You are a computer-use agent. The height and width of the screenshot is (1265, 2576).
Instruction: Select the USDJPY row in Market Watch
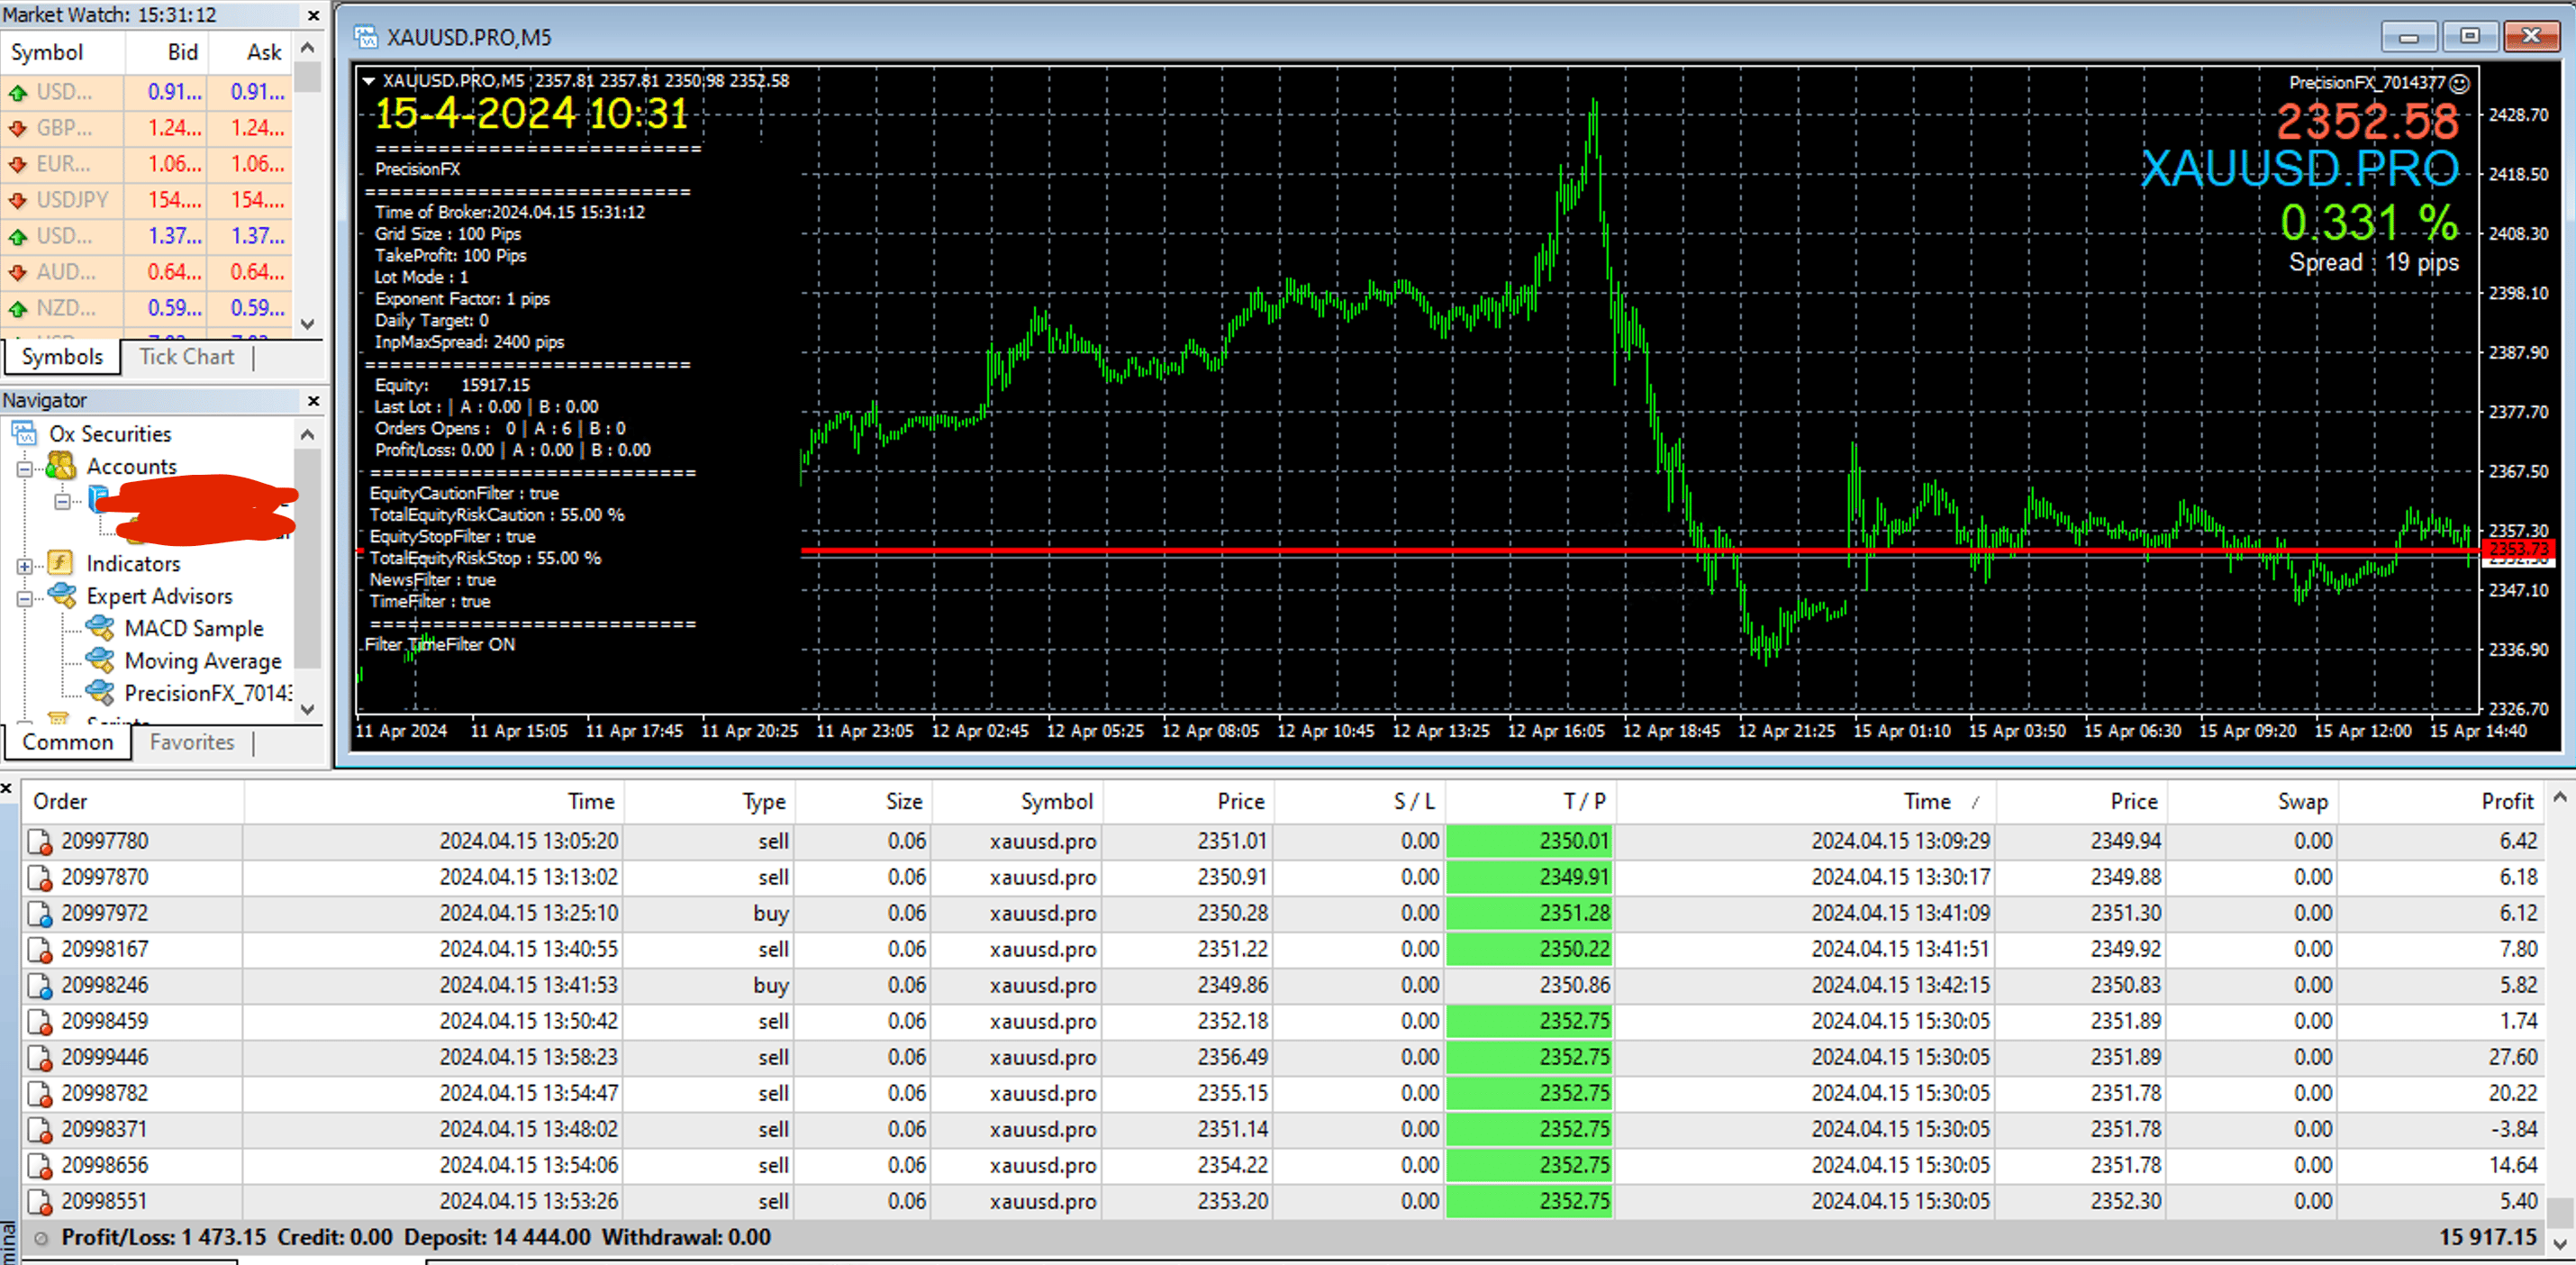[147, 199]
